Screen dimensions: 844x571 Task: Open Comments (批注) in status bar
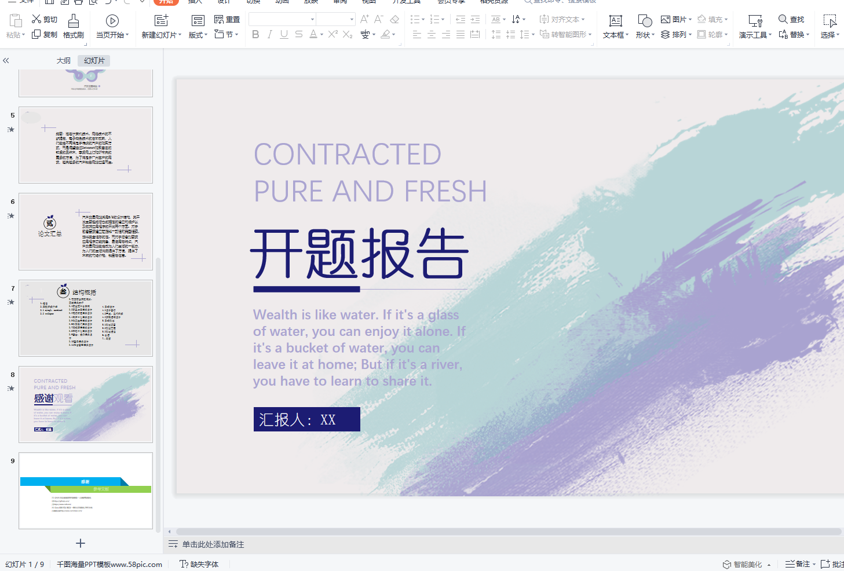point(832,564)
